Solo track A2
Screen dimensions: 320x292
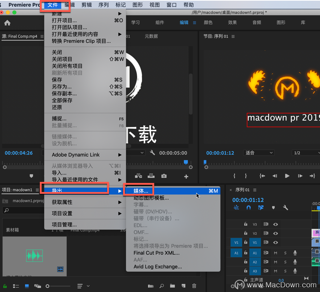[x=285, y=262]
